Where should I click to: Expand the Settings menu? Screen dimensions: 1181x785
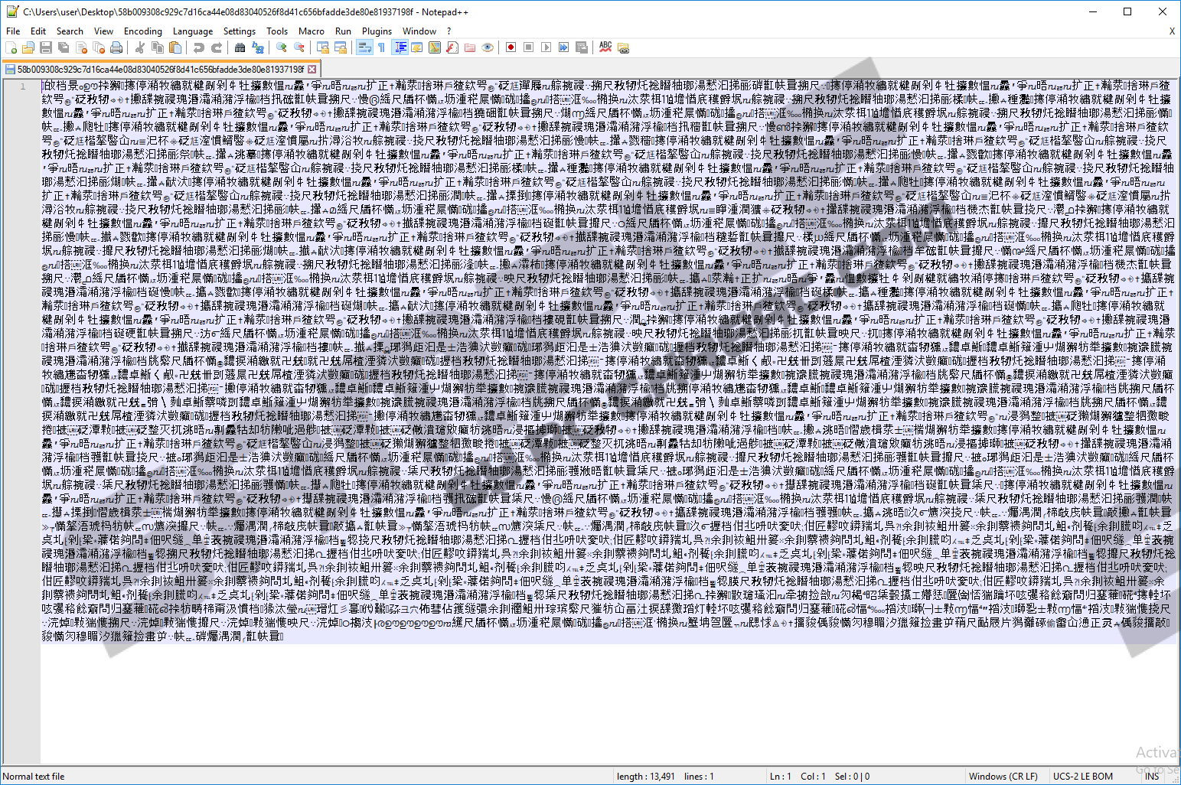[x=239, y=31]
